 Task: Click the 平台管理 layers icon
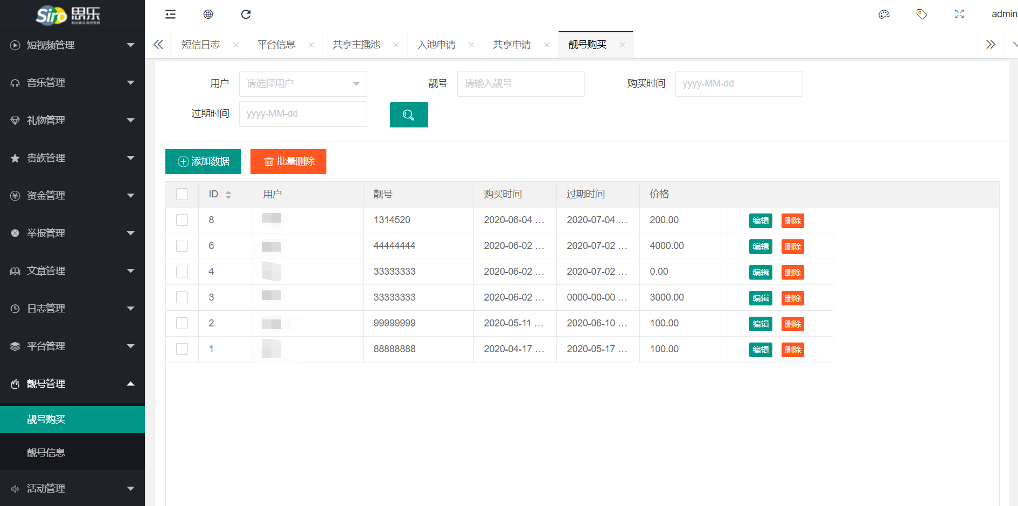(x=15, y=346)
